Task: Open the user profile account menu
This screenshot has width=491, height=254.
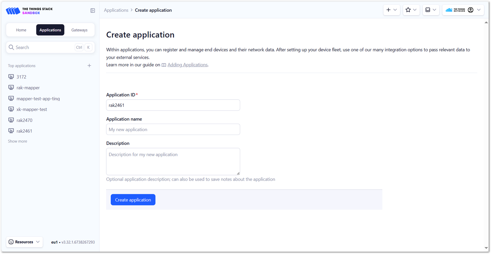Action: point(463,10)
